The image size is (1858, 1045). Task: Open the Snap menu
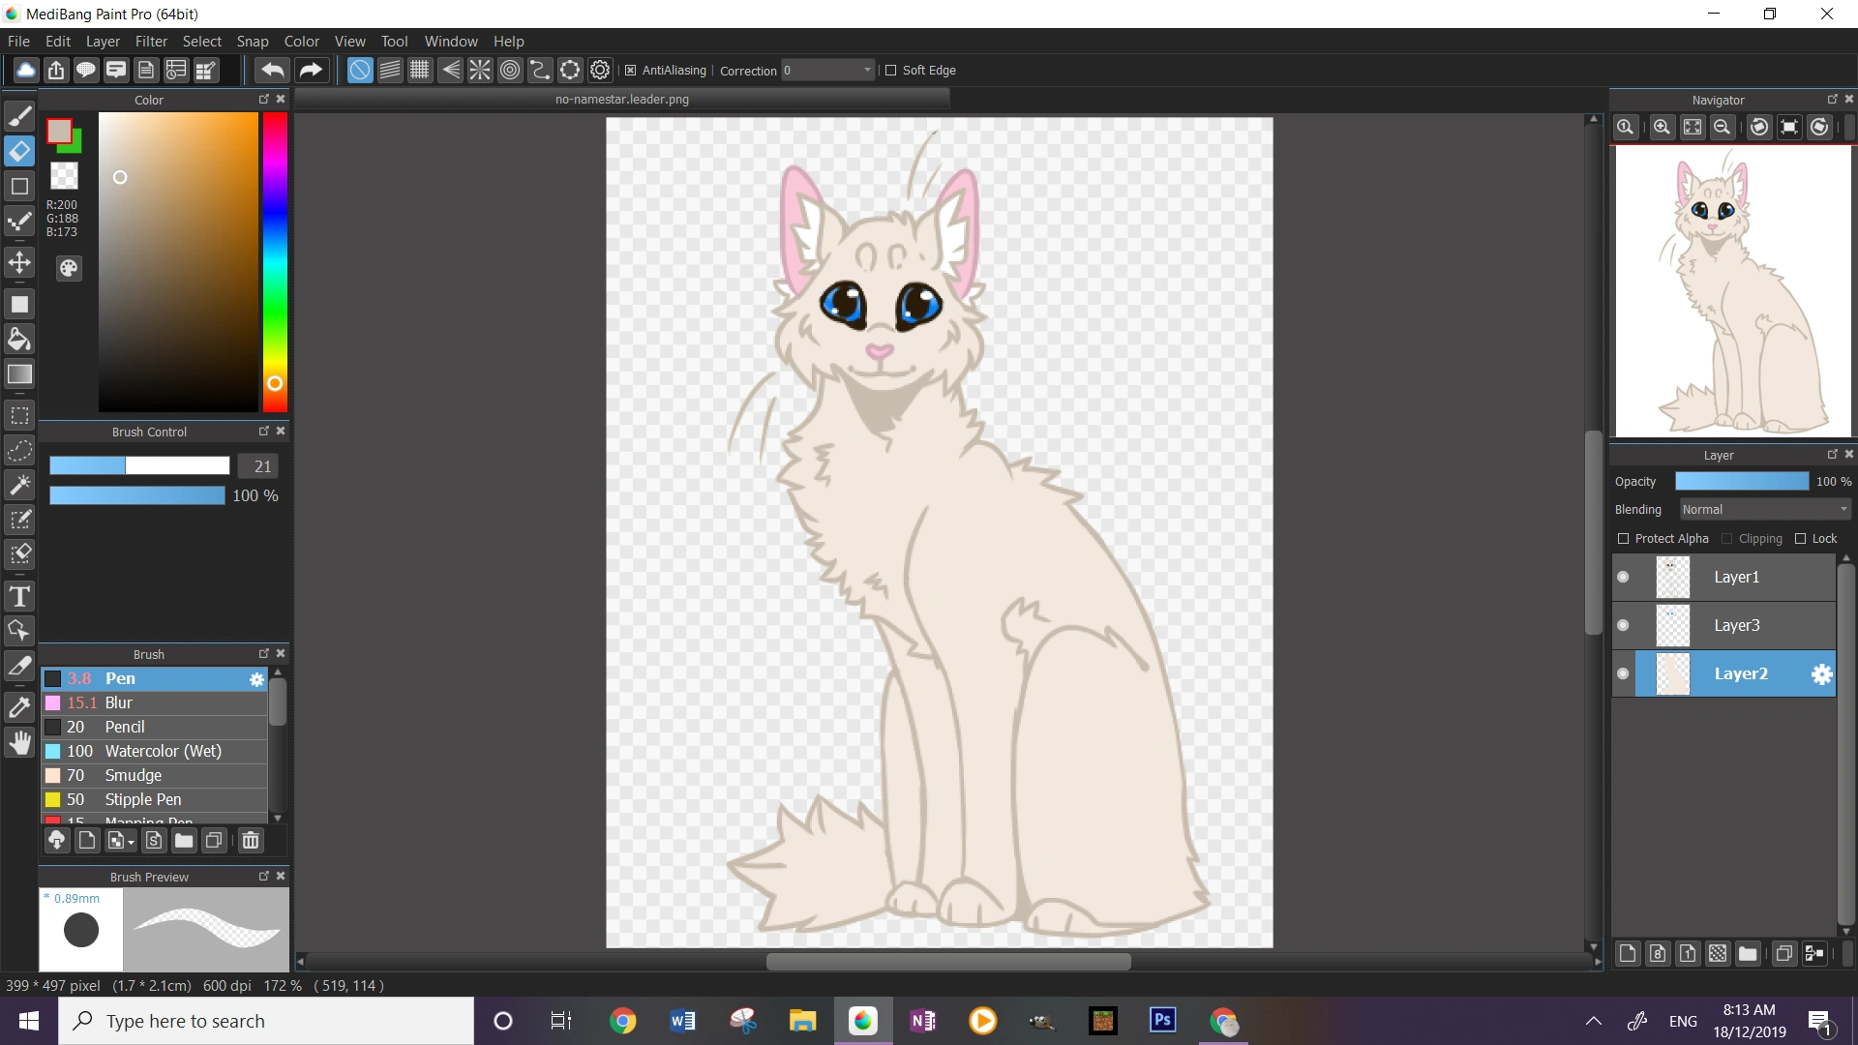pos(253,42)
